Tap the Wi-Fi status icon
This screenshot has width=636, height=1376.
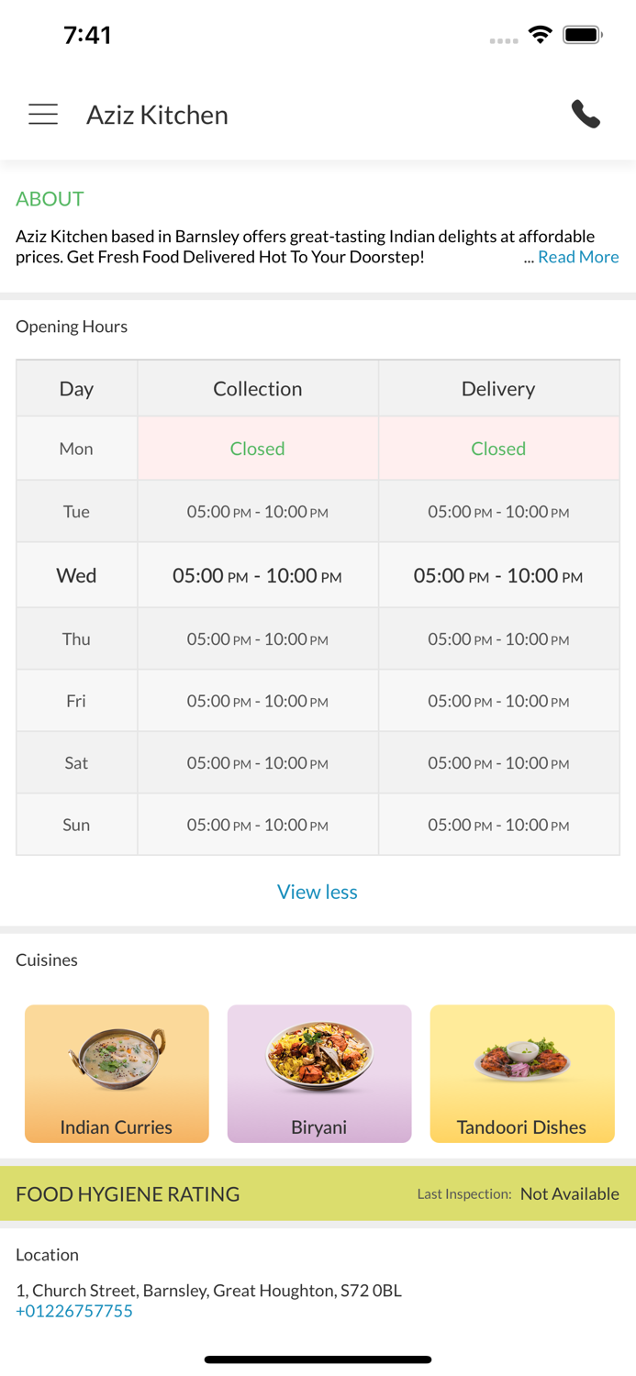[541, 35]
